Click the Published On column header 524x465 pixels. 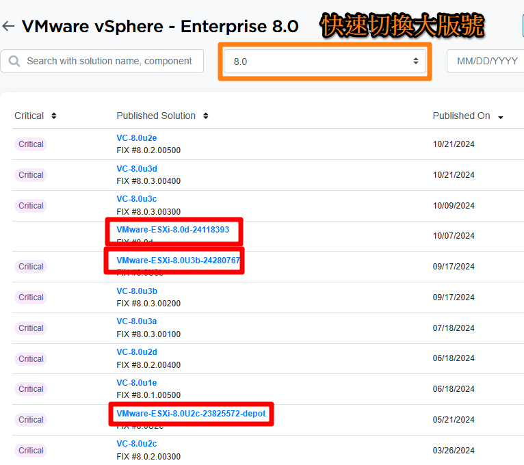pyautogui.click(x=461, y=116)
